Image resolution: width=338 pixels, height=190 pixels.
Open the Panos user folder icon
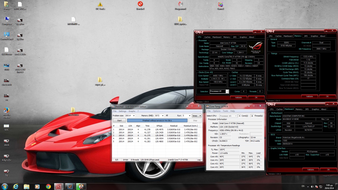coord(6,6)
